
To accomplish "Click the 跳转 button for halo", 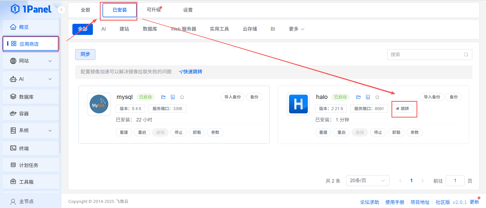I will [402, 109].
